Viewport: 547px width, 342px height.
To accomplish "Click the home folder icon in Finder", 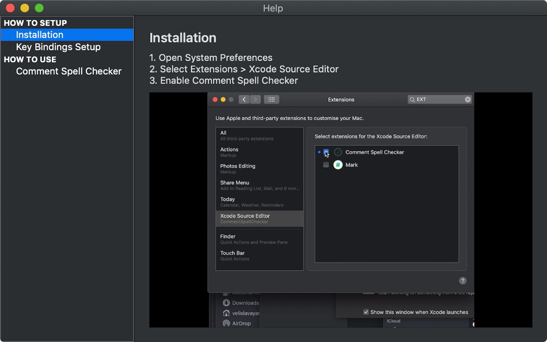I will (x=226, y=313).
